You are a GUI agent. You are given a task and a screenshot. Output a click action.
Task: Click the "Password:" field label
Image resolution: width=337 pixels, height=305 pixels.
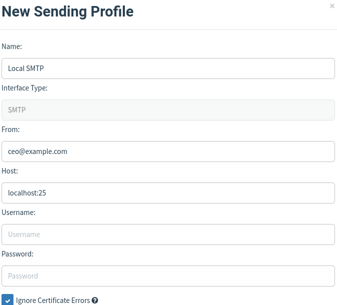[17, 254]
